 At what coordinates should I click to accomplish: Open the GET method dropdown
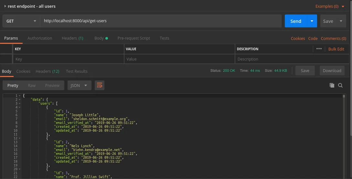21,21
